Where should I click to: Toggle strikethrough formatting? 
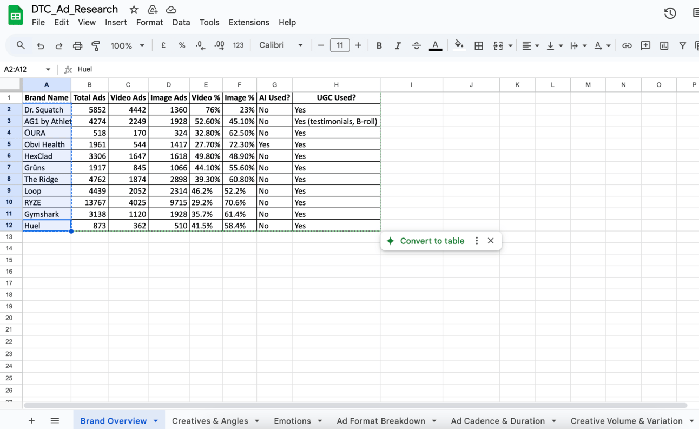click(x=416, y=46)
